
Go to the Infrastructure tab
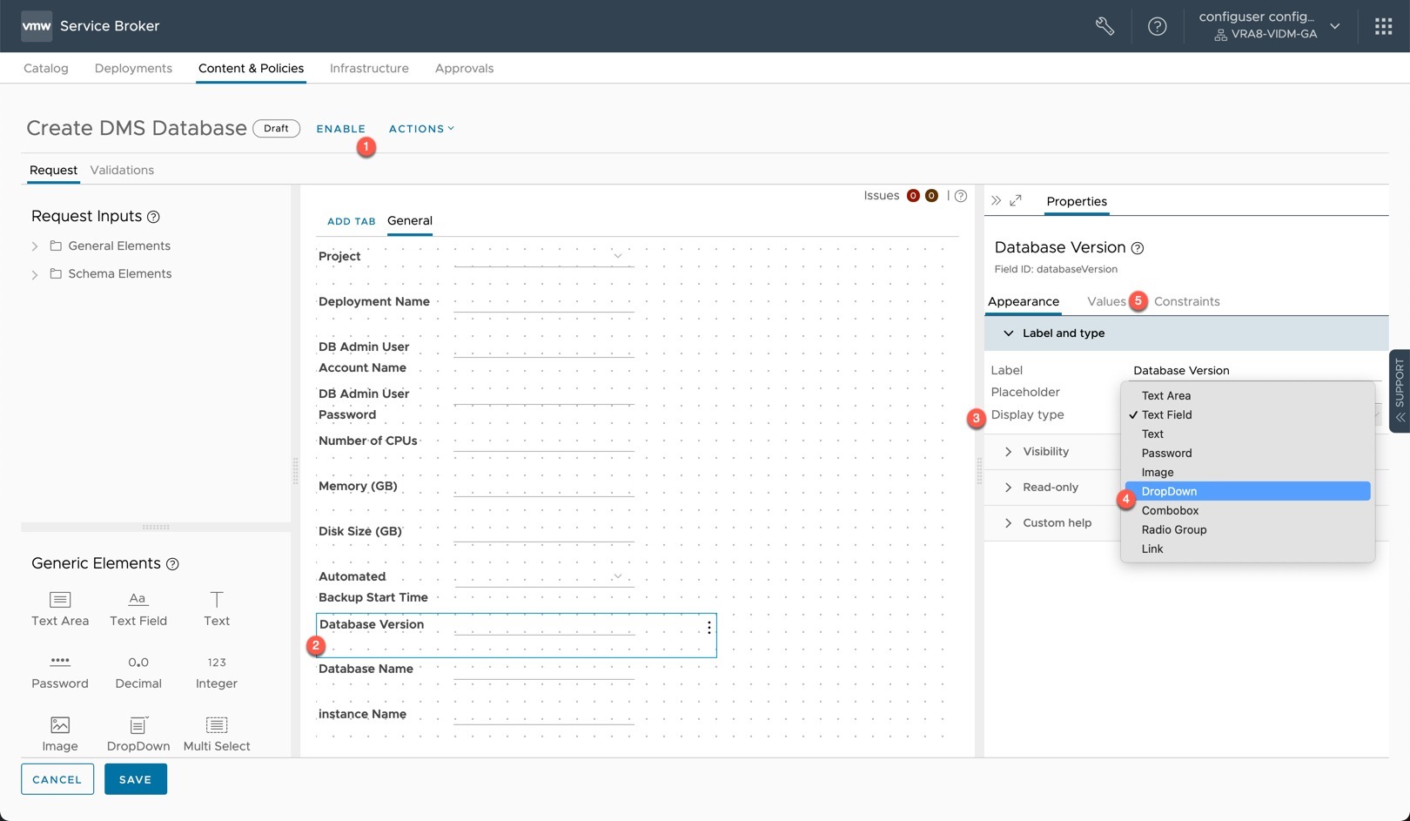coord(369,68)
